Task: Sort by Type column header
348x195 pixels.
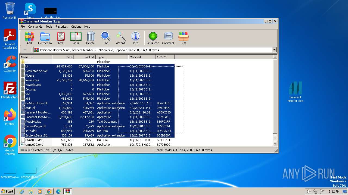Action: point(112,57)
